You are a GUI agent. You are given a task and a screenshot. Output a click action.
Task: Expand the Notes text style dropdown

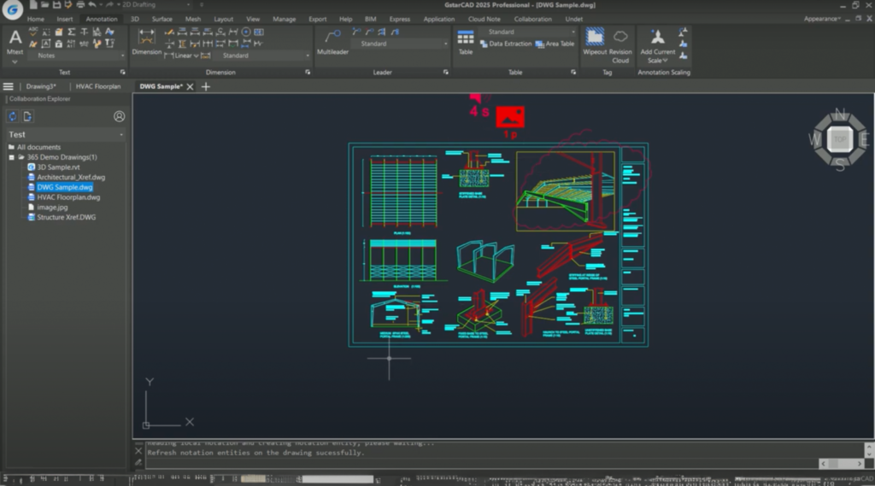point(124,56)
